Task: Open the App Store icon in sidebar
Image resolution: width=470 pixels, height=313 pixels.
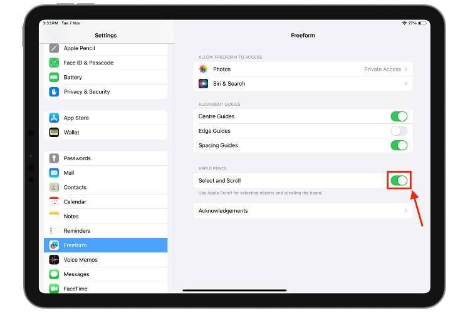Action: pyautogui.click(x=54, y=118)
